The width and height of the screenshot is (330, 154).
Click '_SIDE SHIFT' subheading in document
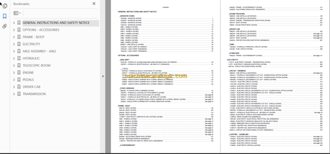[x=124, y=60]
